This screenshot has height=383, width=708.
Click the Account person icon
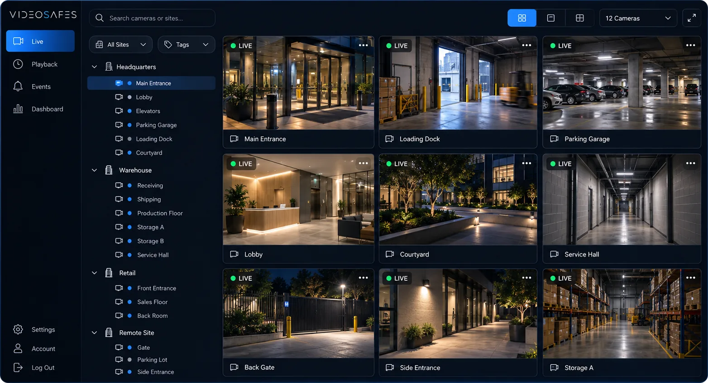pyautogui.click(x=18, y=349)
